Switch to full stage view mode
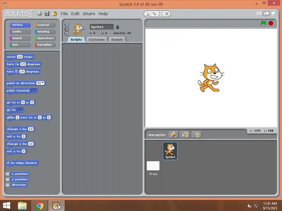Viewport: 282px width, 211px height. click(266, 14)
